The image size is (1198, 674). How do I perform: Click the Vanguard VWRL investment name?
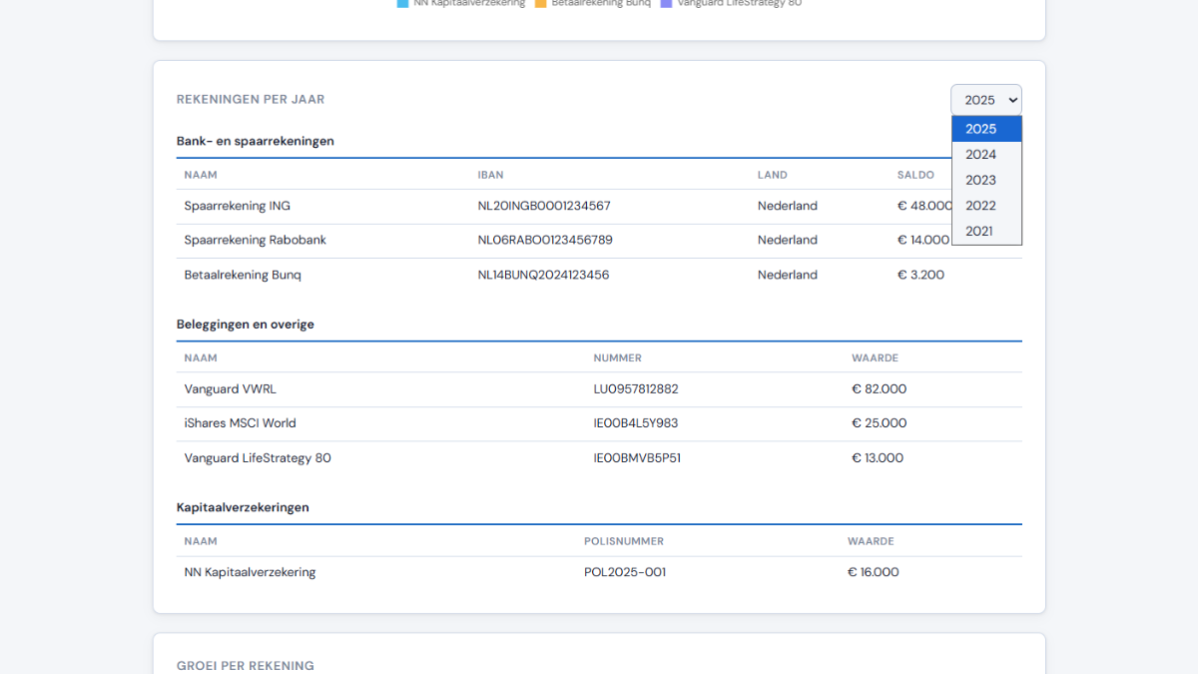(231, 388)
